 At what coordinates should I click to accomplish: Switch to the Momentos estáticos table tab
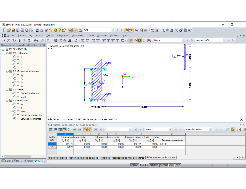coord(57,158)
